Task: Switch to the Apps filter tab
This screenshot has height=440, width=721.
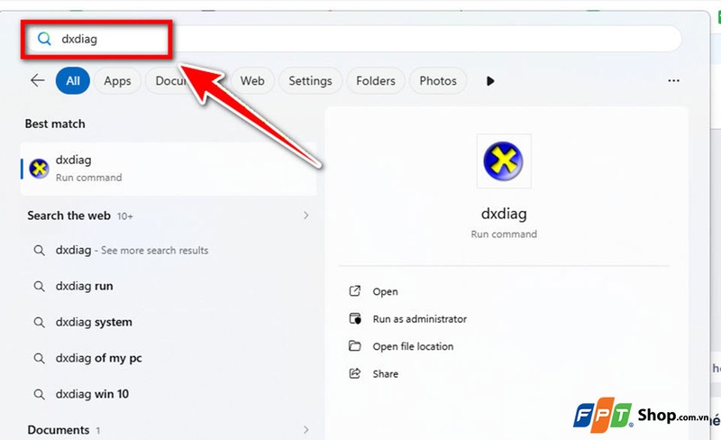Action: (117, 80)
